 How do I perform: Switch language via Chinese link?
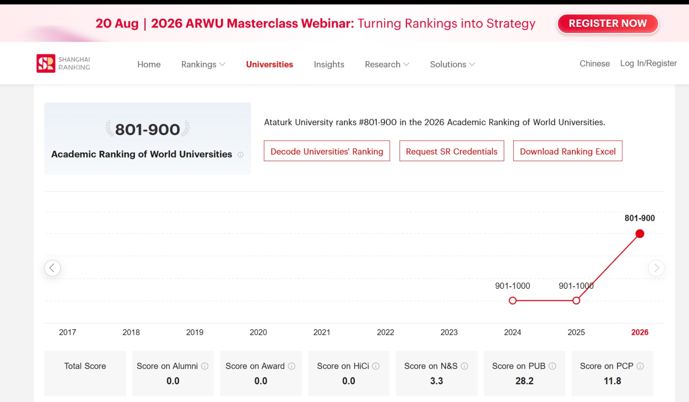click(x=595, y=63)
